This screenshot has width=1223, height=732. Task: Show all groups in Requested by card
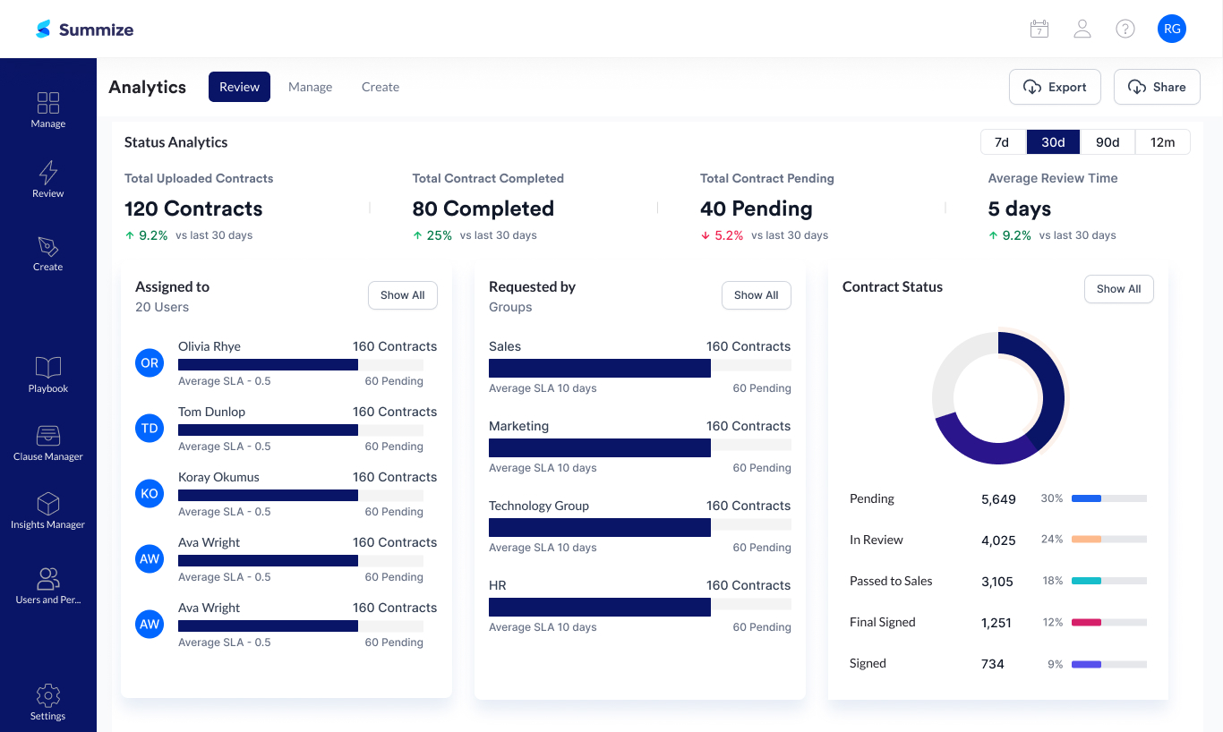tap(757, 295)
